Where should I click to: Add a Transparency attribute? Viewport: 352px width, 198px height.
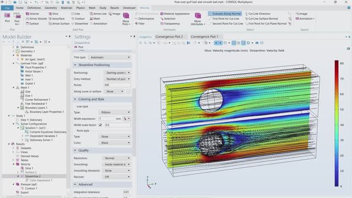coord(170,24)
